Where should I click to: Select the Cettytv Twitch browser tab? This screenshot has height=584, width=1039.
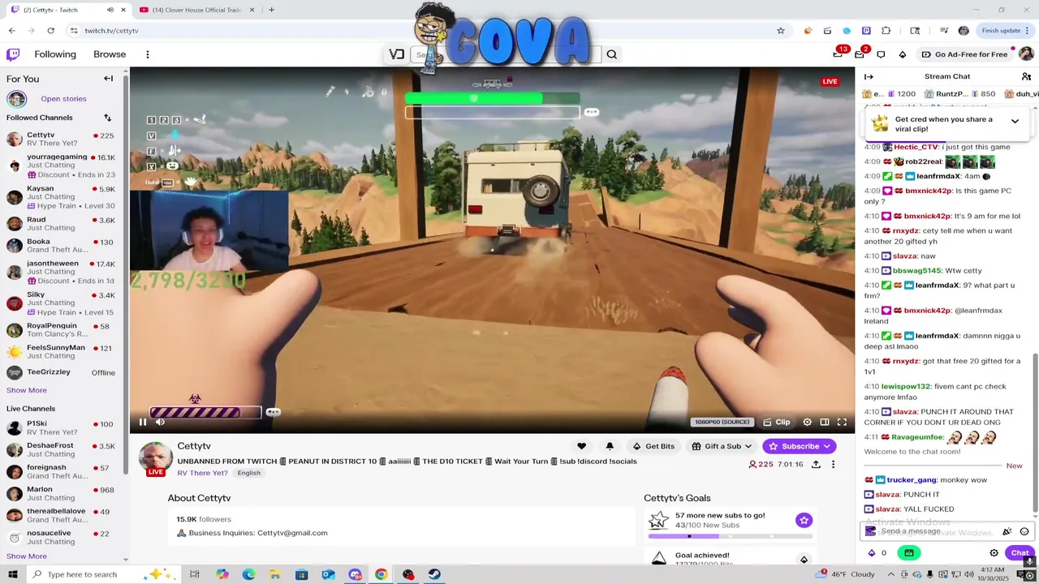pos(68,10)
